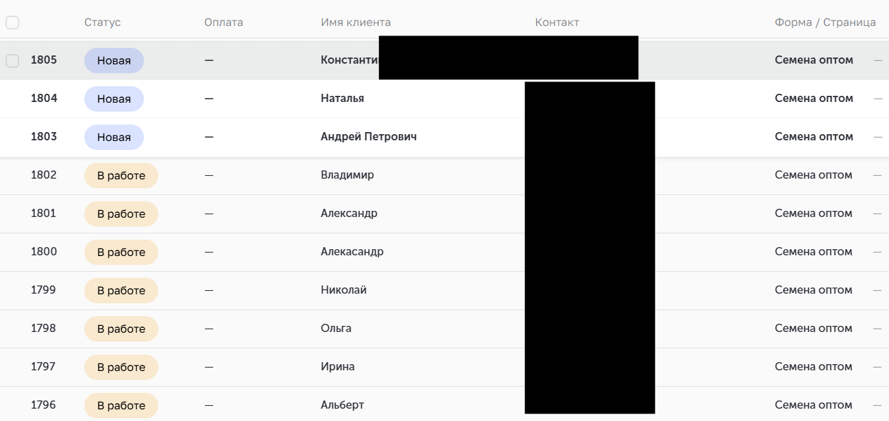The image size is (889, 421).
Task: Sort by the «Статус» column header
Action: (x=102, y=23)
